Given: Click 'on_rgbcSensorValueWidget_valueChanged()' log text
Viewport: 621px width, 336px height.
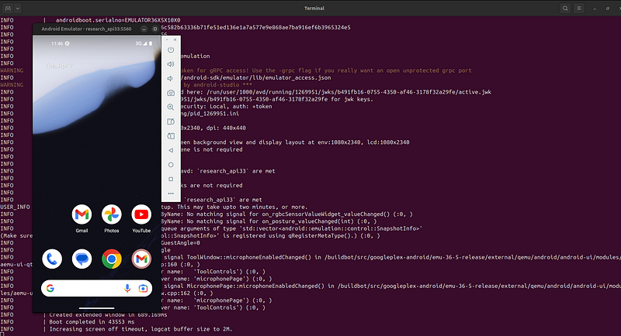Looking at the screenshot, I should click(324, 214).
